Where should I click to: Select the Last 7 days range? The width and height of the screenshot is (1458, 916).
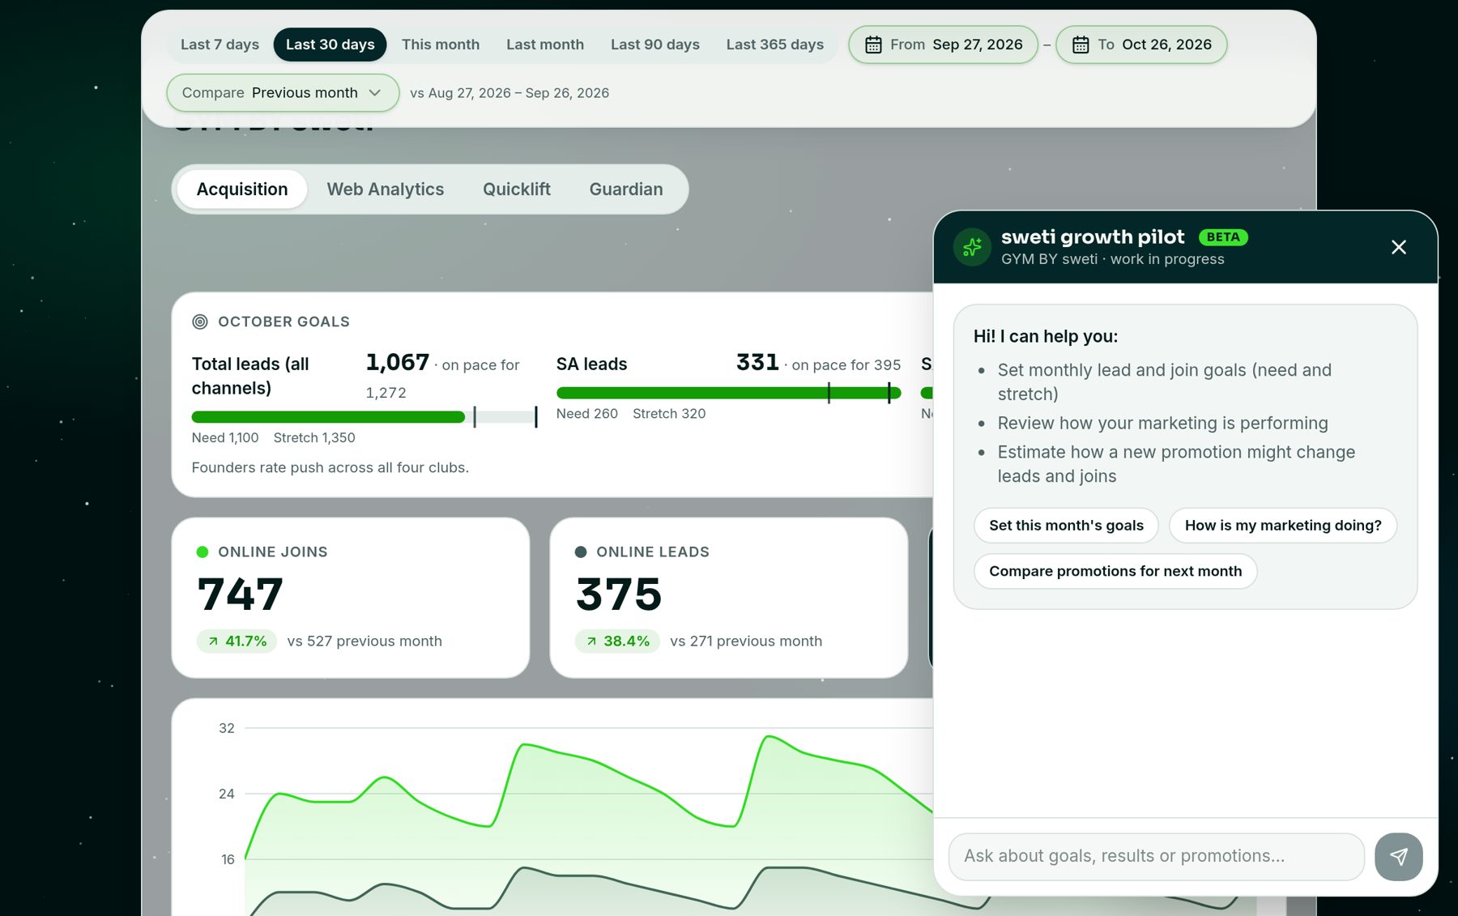(220, 45)
